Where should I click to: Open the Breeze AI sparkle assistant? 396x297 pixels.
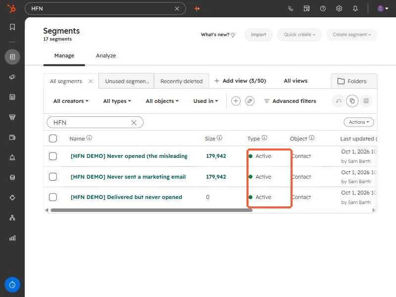point(197,8)
